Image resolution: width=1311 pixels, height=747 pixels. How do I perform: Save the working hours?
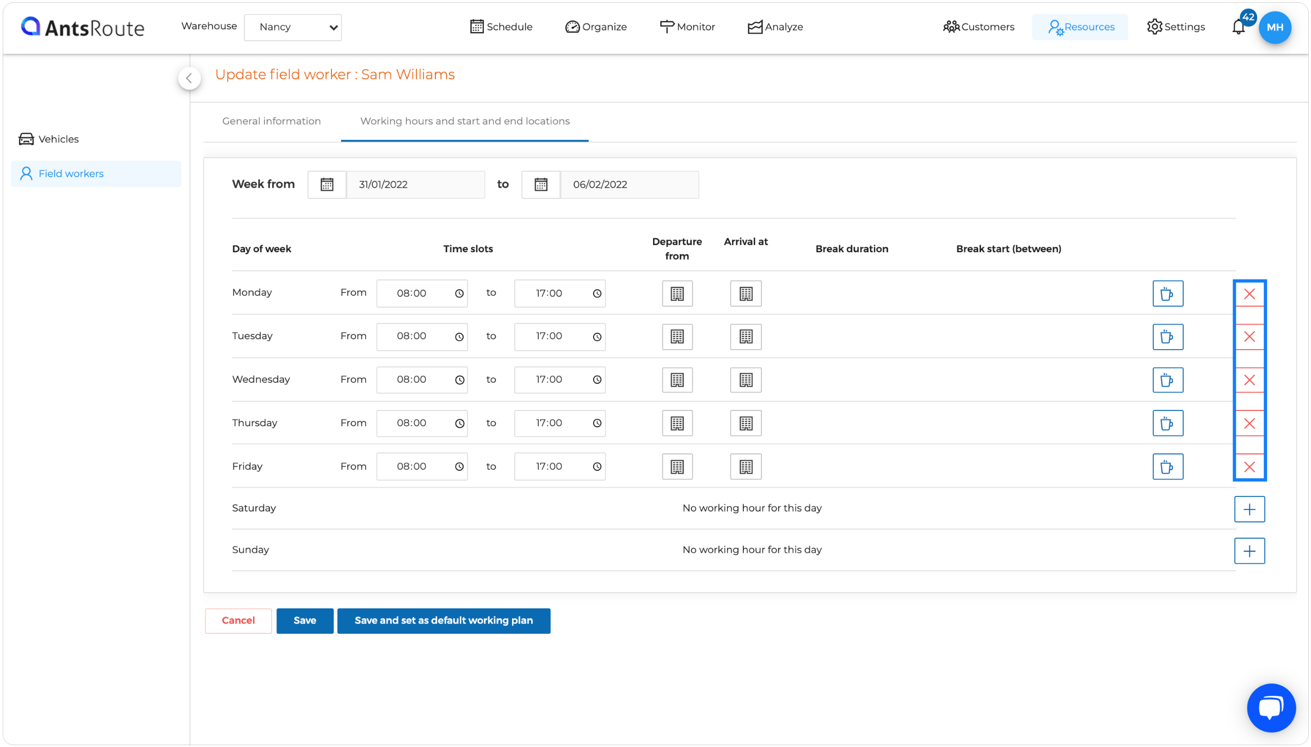[305, 621]
